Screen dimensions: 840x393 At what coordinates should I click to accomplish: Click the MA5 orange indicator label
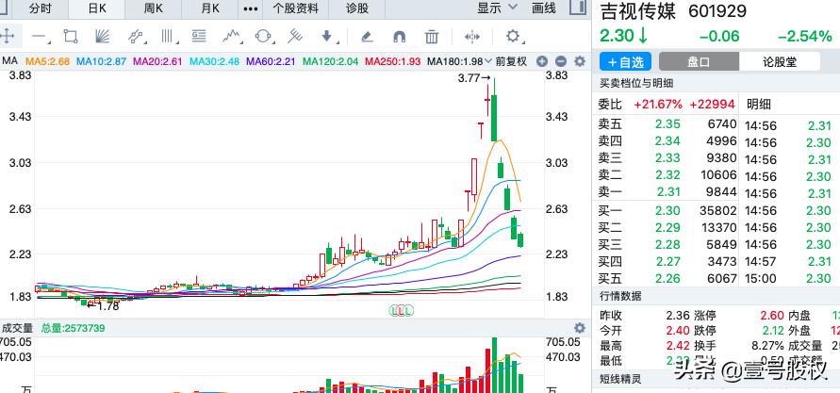tap(48, 61)
